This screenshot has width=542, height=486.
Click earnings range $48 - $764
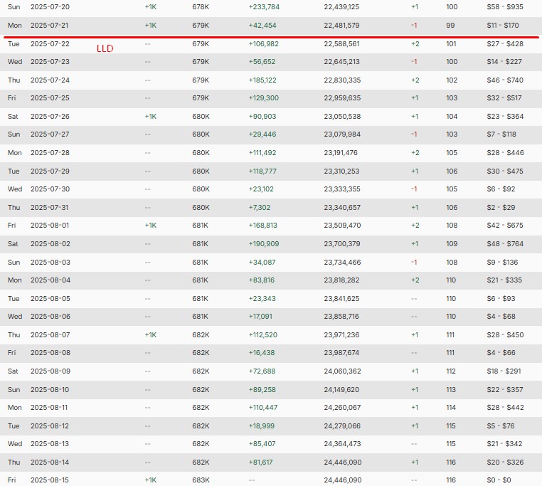tap(505, 244)
